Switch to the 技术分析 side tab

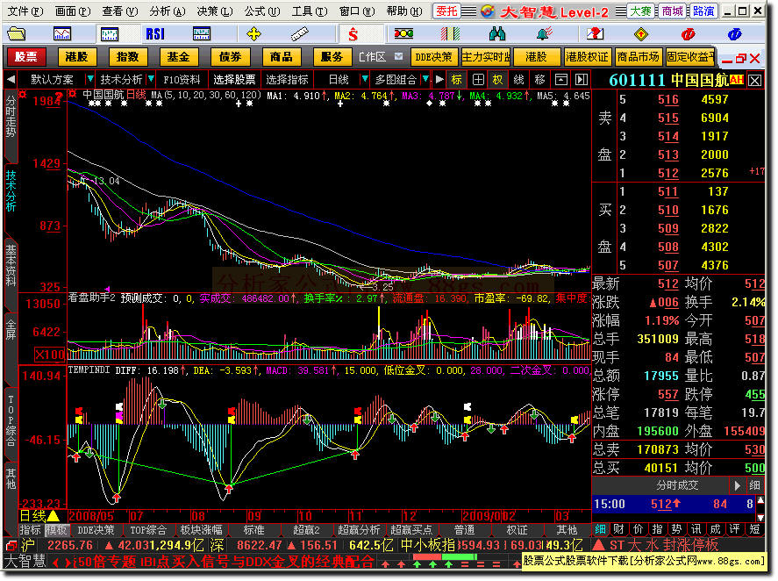pos(11,191)
